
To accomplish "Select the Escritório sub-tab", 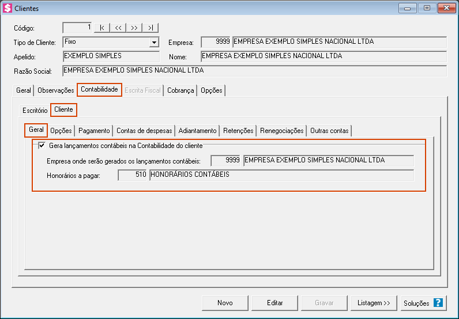I will tap(35, 110).
